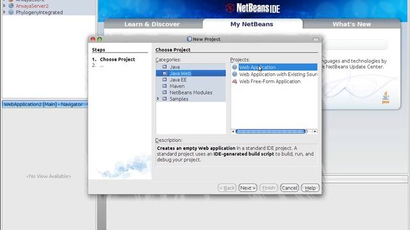Click the Web Free-Form Application icon
410x230 pixels.
(x=234, y=81)
